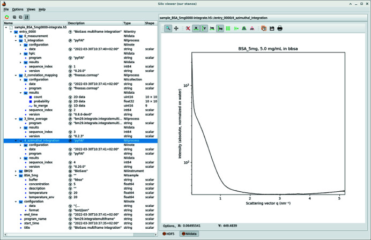Select the zoom mode magnifier tool
Viewport: 371px width, 240px height.
tap(168, 28)
